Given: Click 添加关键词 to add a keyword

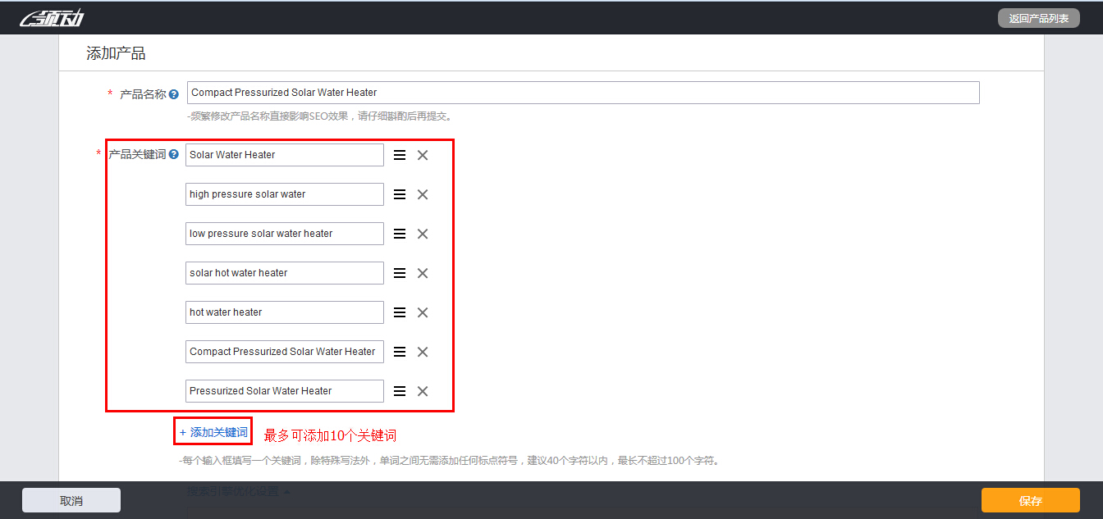Looking at the screenshot, I should pos(213,432).
